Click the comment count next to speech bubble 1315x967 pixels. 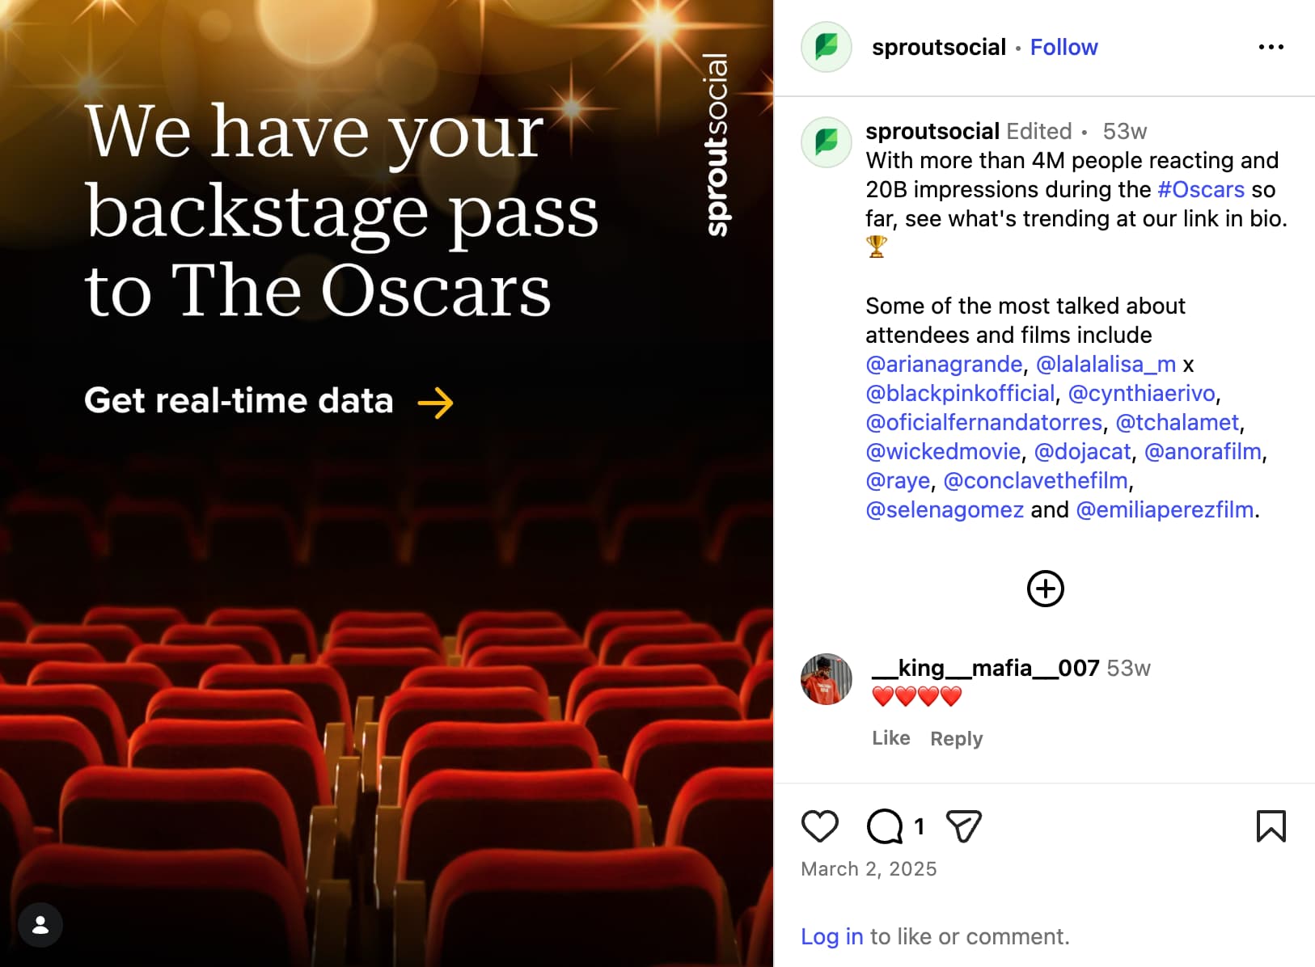click(919, 826)
